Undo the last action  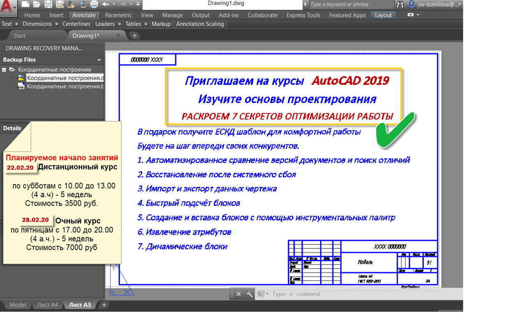[106, 5]
